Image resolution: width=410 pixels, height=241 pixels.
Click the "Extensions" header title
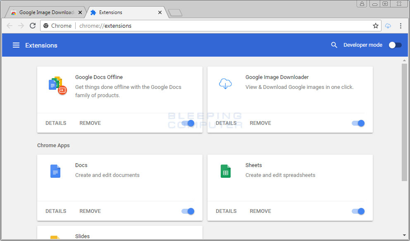coord(41,45)
